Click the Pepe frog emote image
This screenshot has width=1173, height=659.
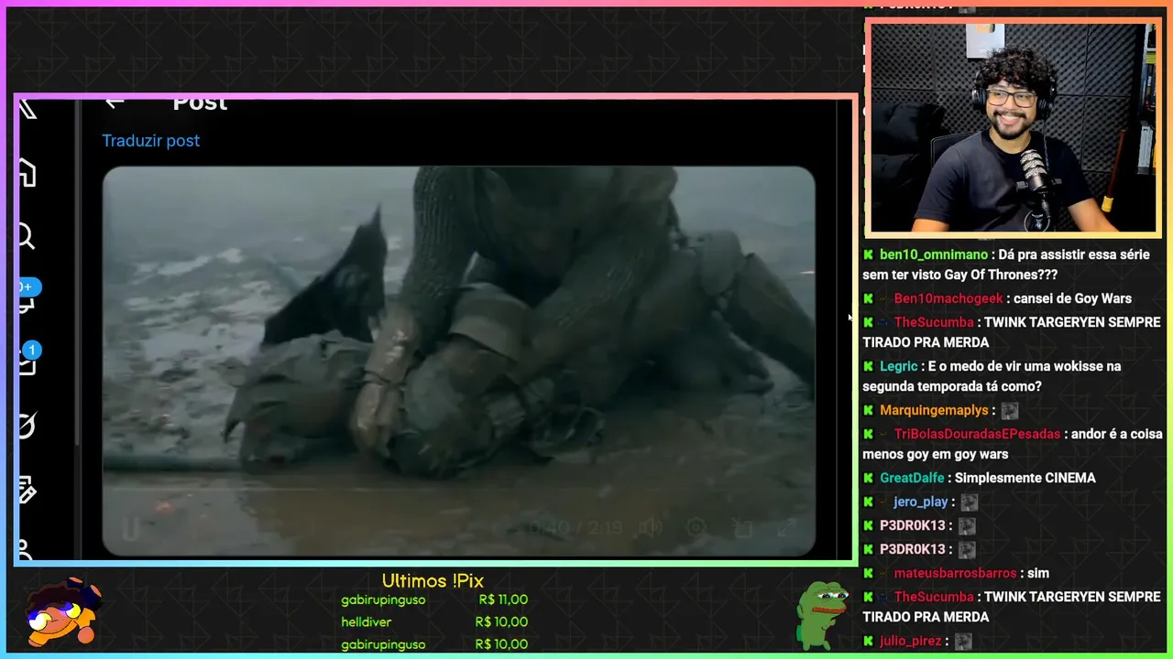click(821, 614)
